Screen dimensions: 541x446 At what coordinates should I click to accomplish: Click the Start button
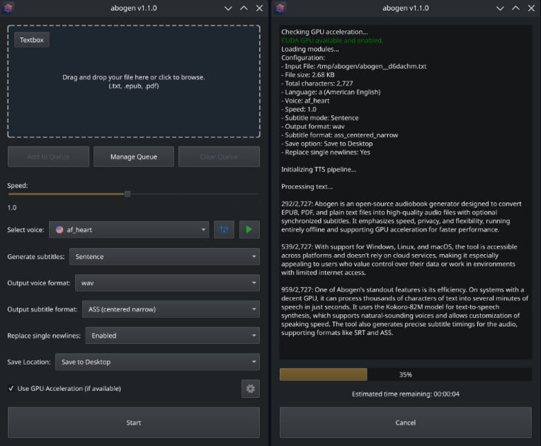point(134,423)
